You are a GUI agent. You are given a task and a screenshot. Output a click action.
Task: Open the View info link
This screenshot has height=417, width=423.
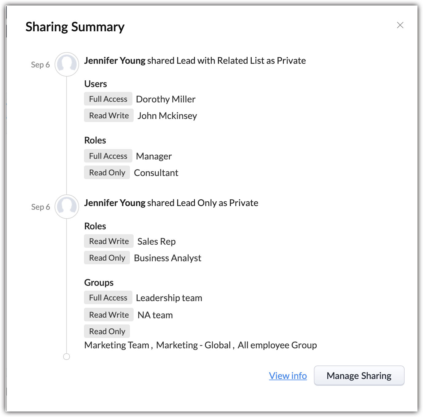[x=288, y=376]
